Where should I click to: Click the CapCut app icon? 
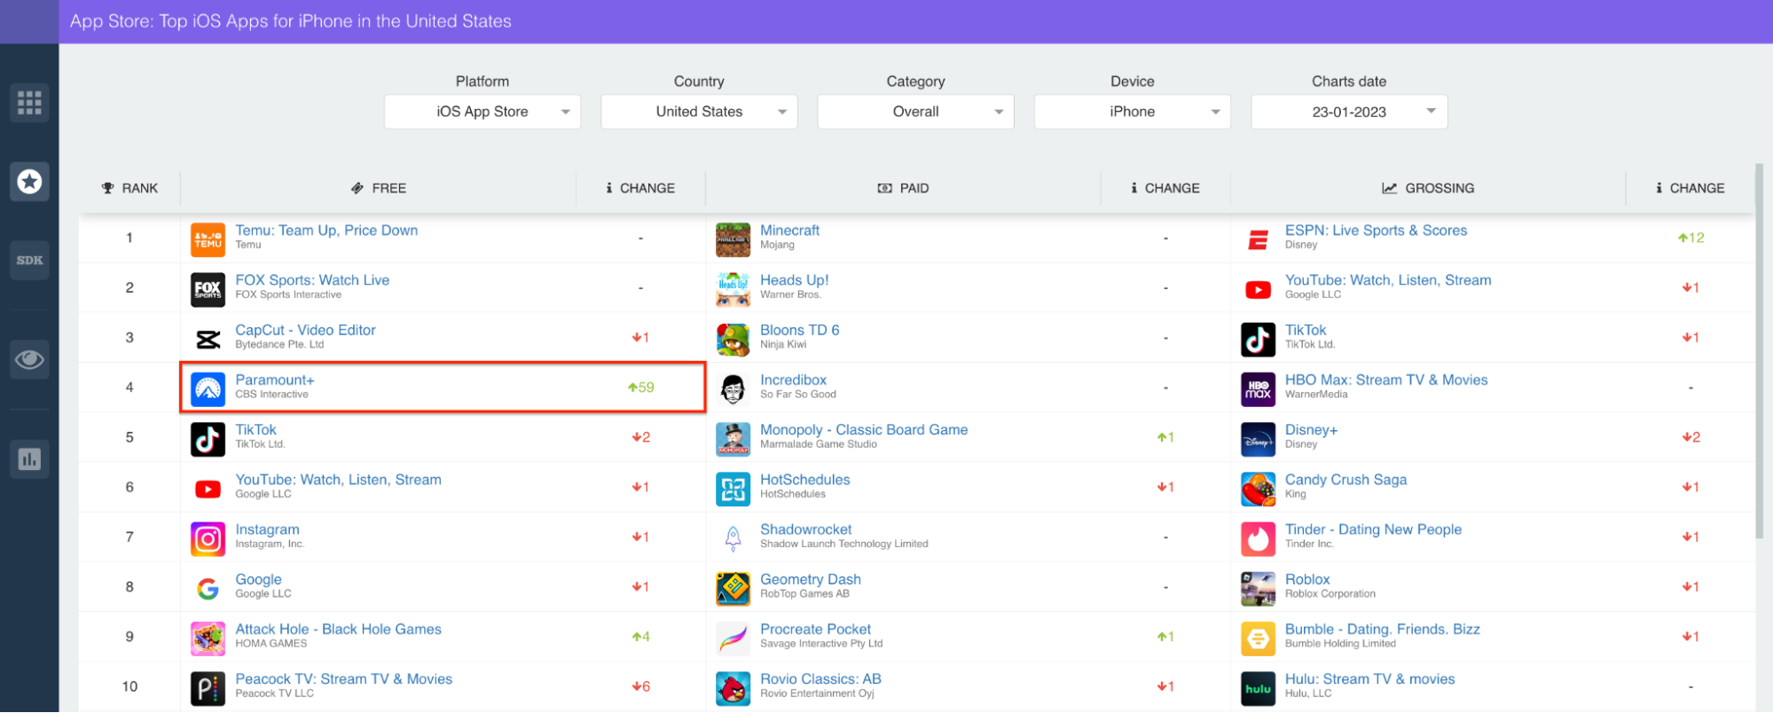point(208,338)
